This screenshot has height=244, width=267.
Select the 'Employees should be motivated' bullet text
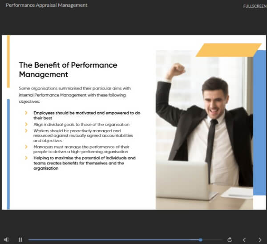[87, 115]
